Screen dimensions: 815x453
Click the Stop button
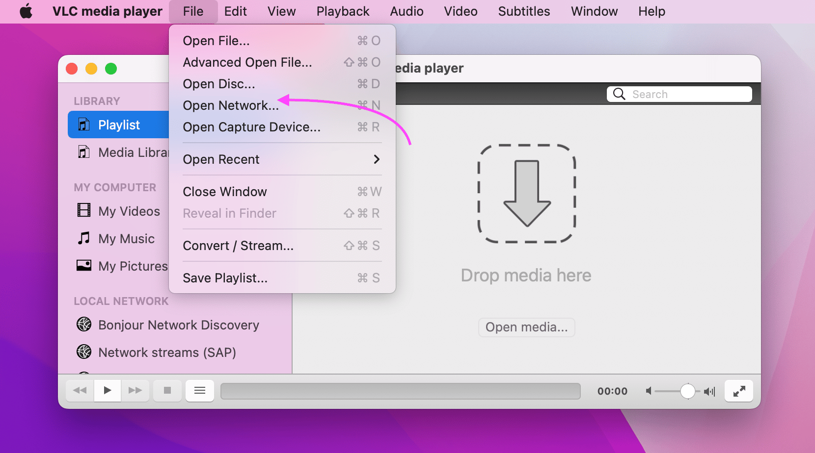click(x=167, y=390)
